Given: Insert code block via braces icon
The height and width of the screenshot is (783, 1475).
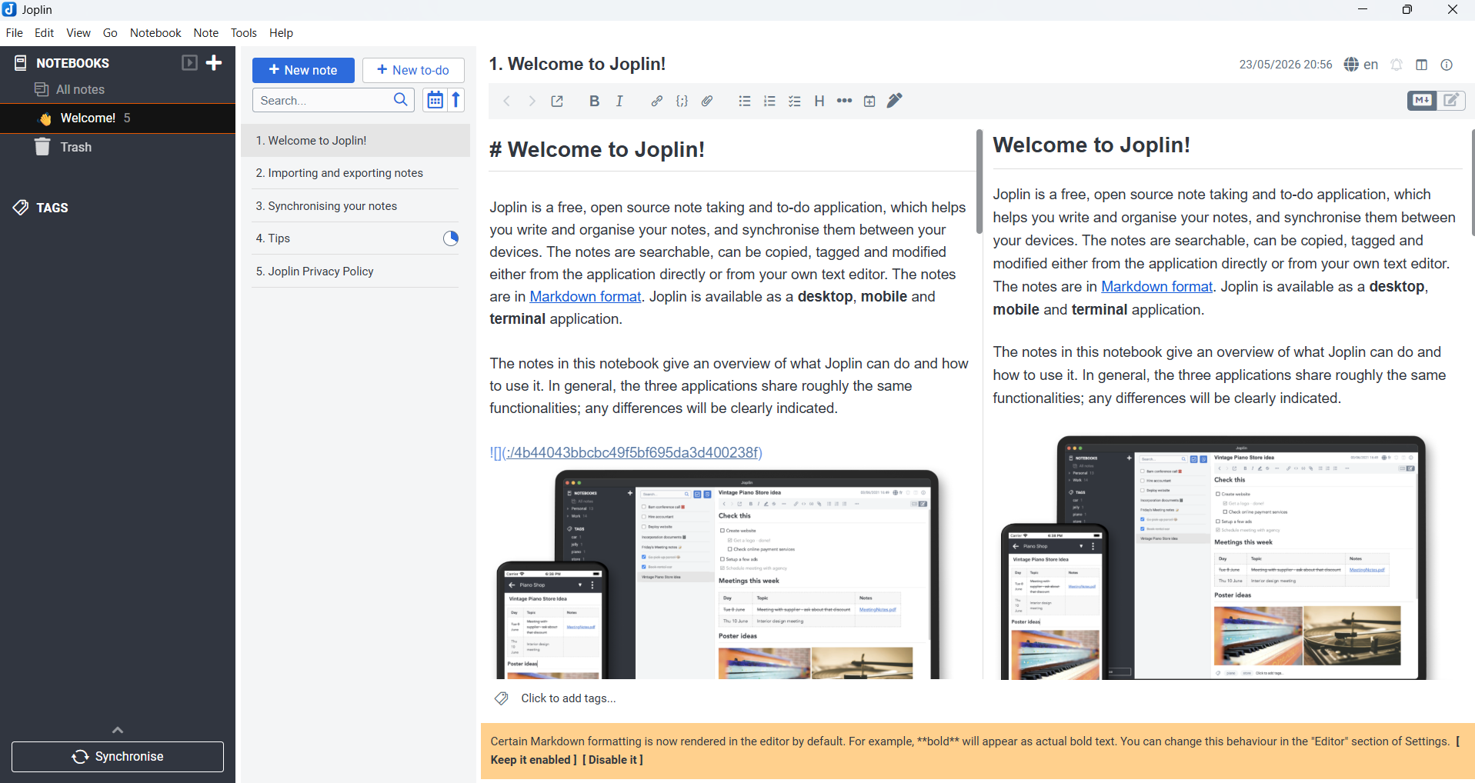Looking at the screenshot, I should point(682,101).
